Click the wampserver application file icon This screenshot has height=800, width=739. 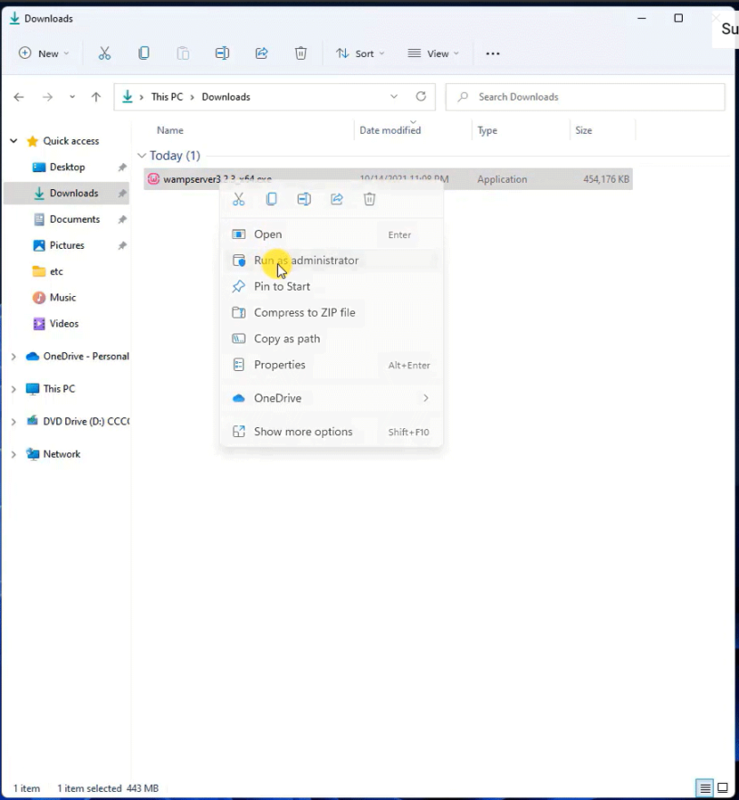[x=153, y=178]
